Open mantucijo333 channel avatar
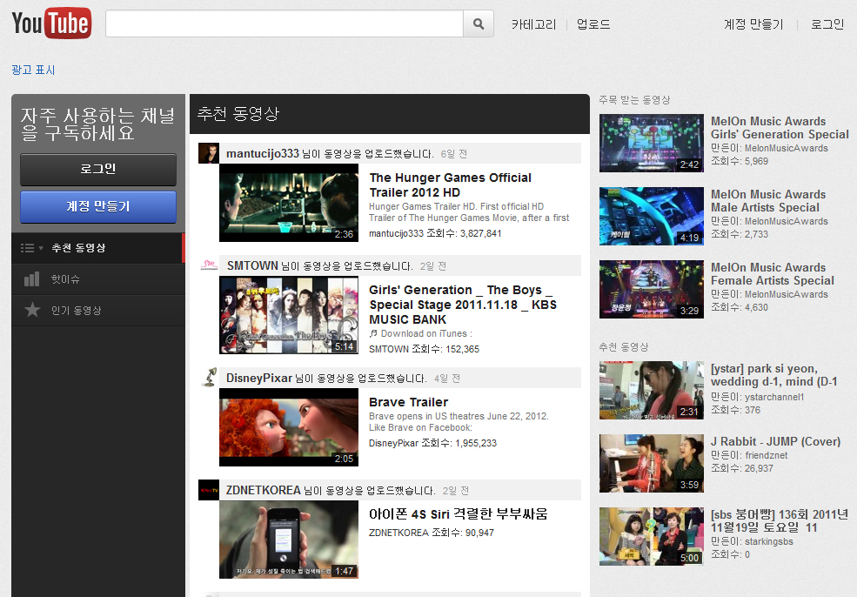Viewport: 857px width, 597px height. pyautogui.click(x=209, y=154)
